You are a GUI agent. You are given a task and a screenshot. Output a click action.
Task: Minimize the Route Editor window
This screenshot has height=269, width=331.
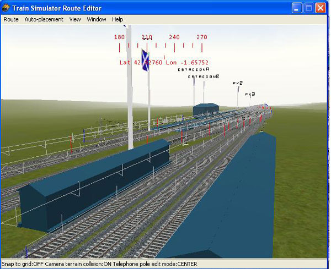click(x=297, y=8)
